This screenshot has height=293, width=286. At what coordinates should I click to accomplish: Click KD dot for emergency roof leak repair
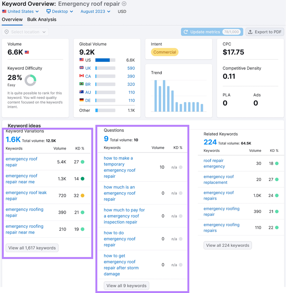click(82, 195)
